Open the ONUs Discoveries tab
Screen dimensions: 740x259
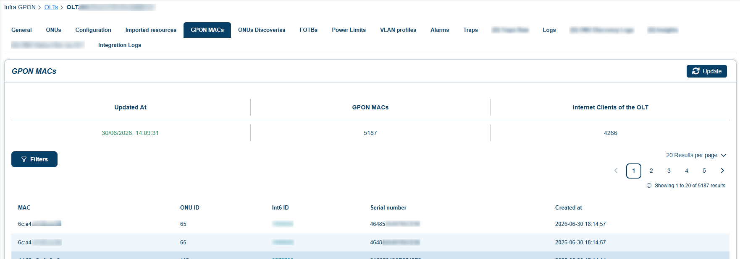[262, 30]
